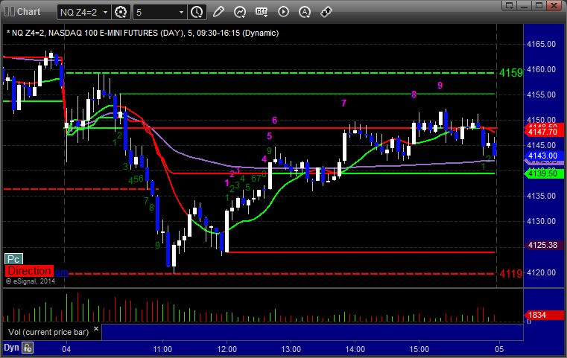Click the chart window grip icon left of Chart
The width and height of the screenshot is (567, 358).
10,12
